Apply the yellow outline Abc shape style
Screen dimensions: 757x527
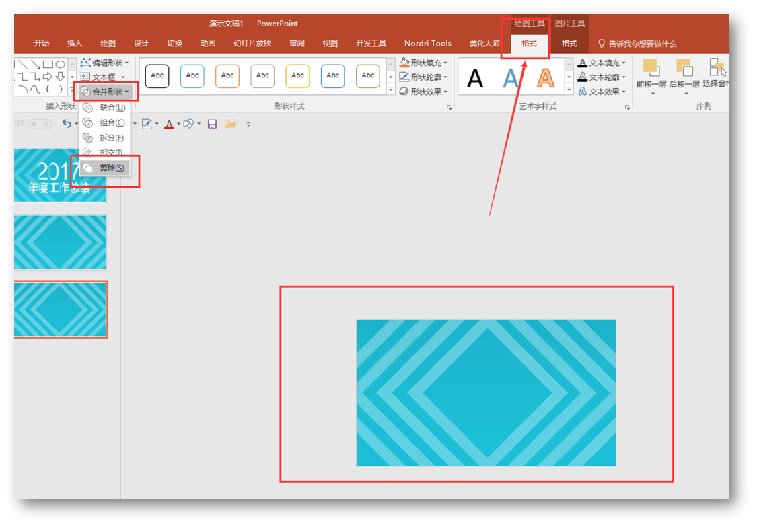(297, 76)
